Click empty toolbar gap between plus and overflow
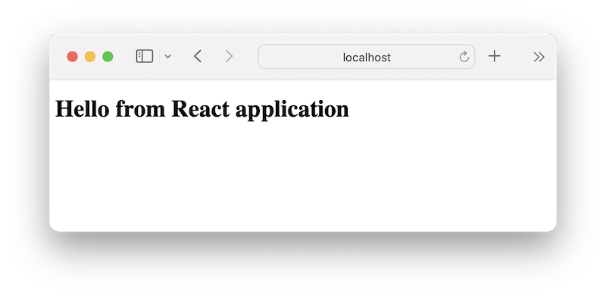The width and height of the screenshot is (606, 297). (517, 57)
